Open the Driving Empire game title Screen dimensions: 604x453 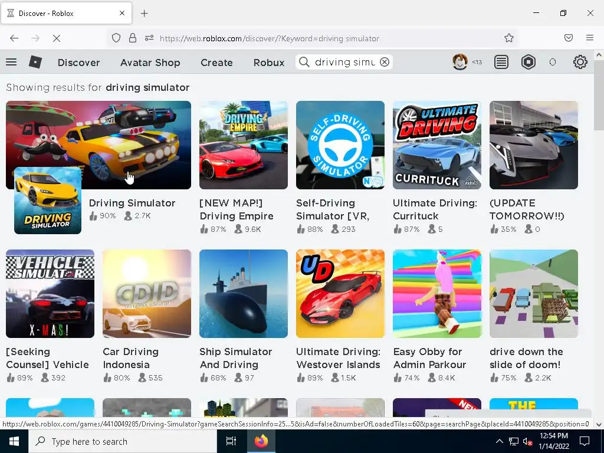point(237,209)
